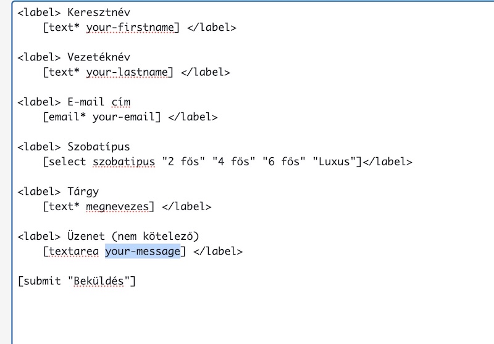
Task: Click the "Luxus" option text
Action: [x=334, y=162]
